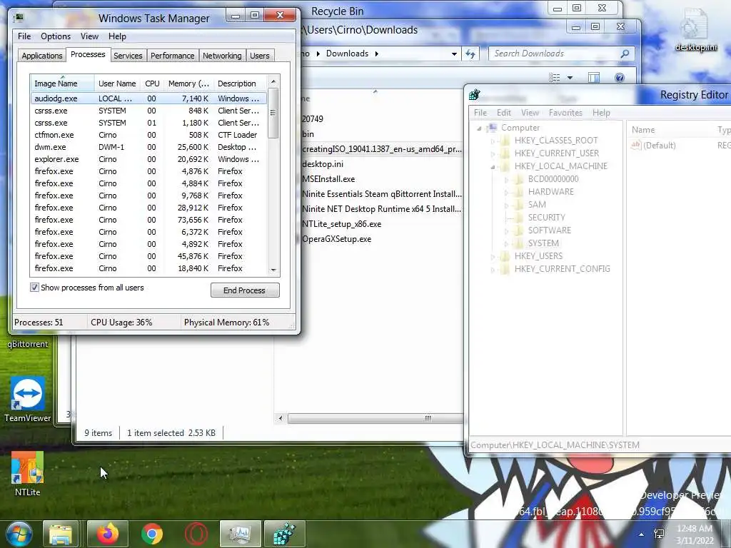Select the desktop.ini desktop icon
The width and height of the screenshot is (731, 548).
[695, 31]
